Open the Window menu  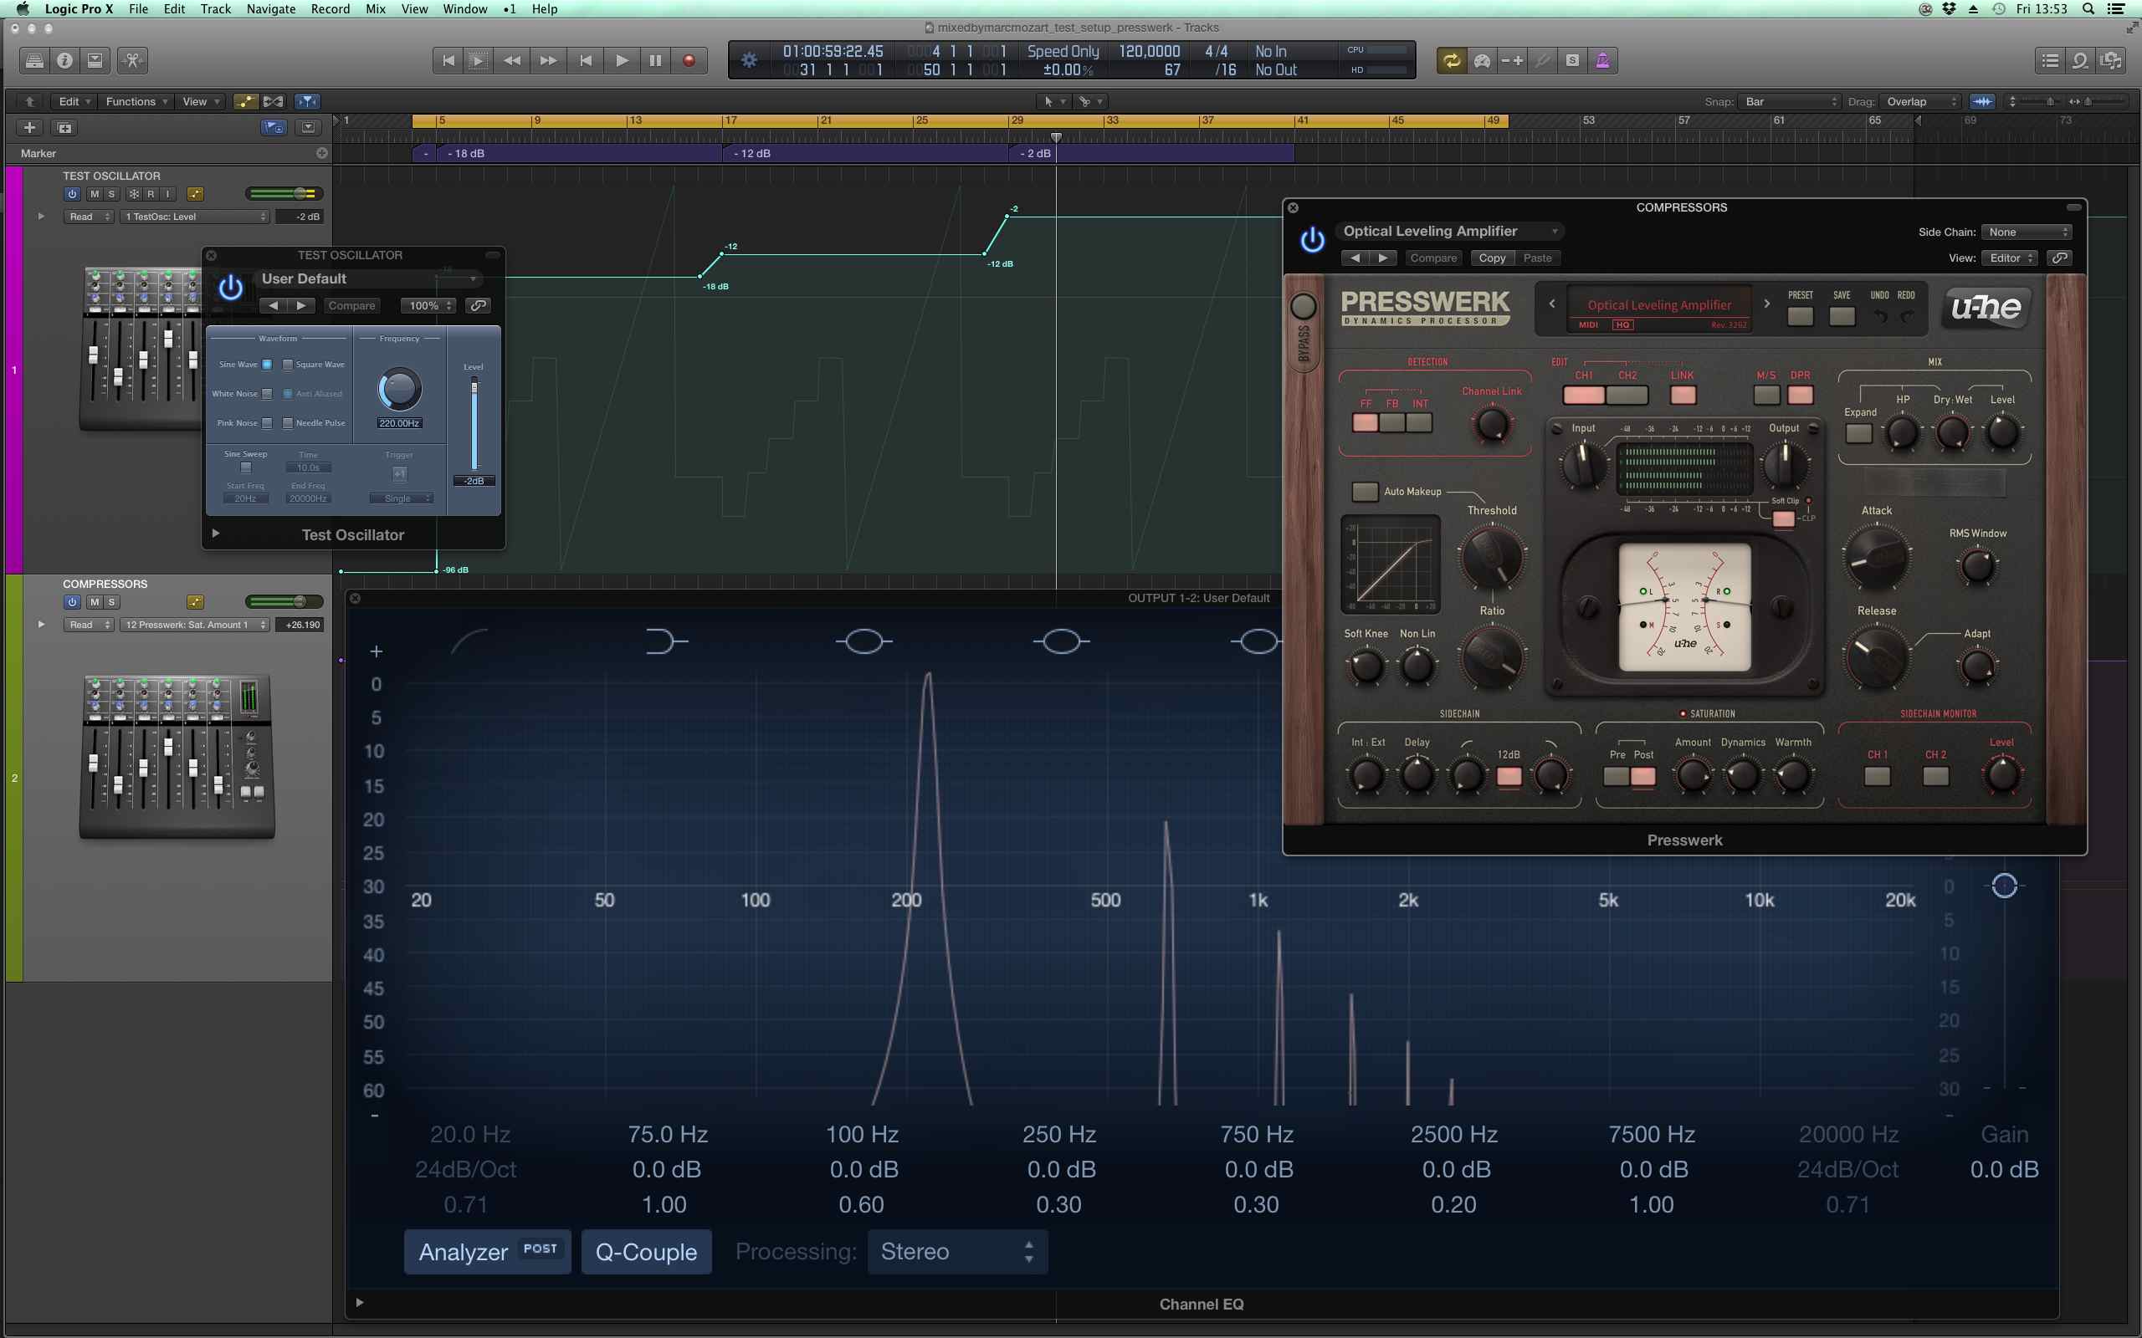464,9
